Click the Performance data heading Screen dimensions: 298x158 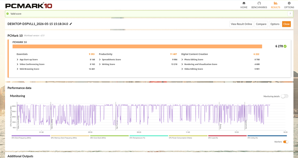pyautogui.click(x=19, y=88)
